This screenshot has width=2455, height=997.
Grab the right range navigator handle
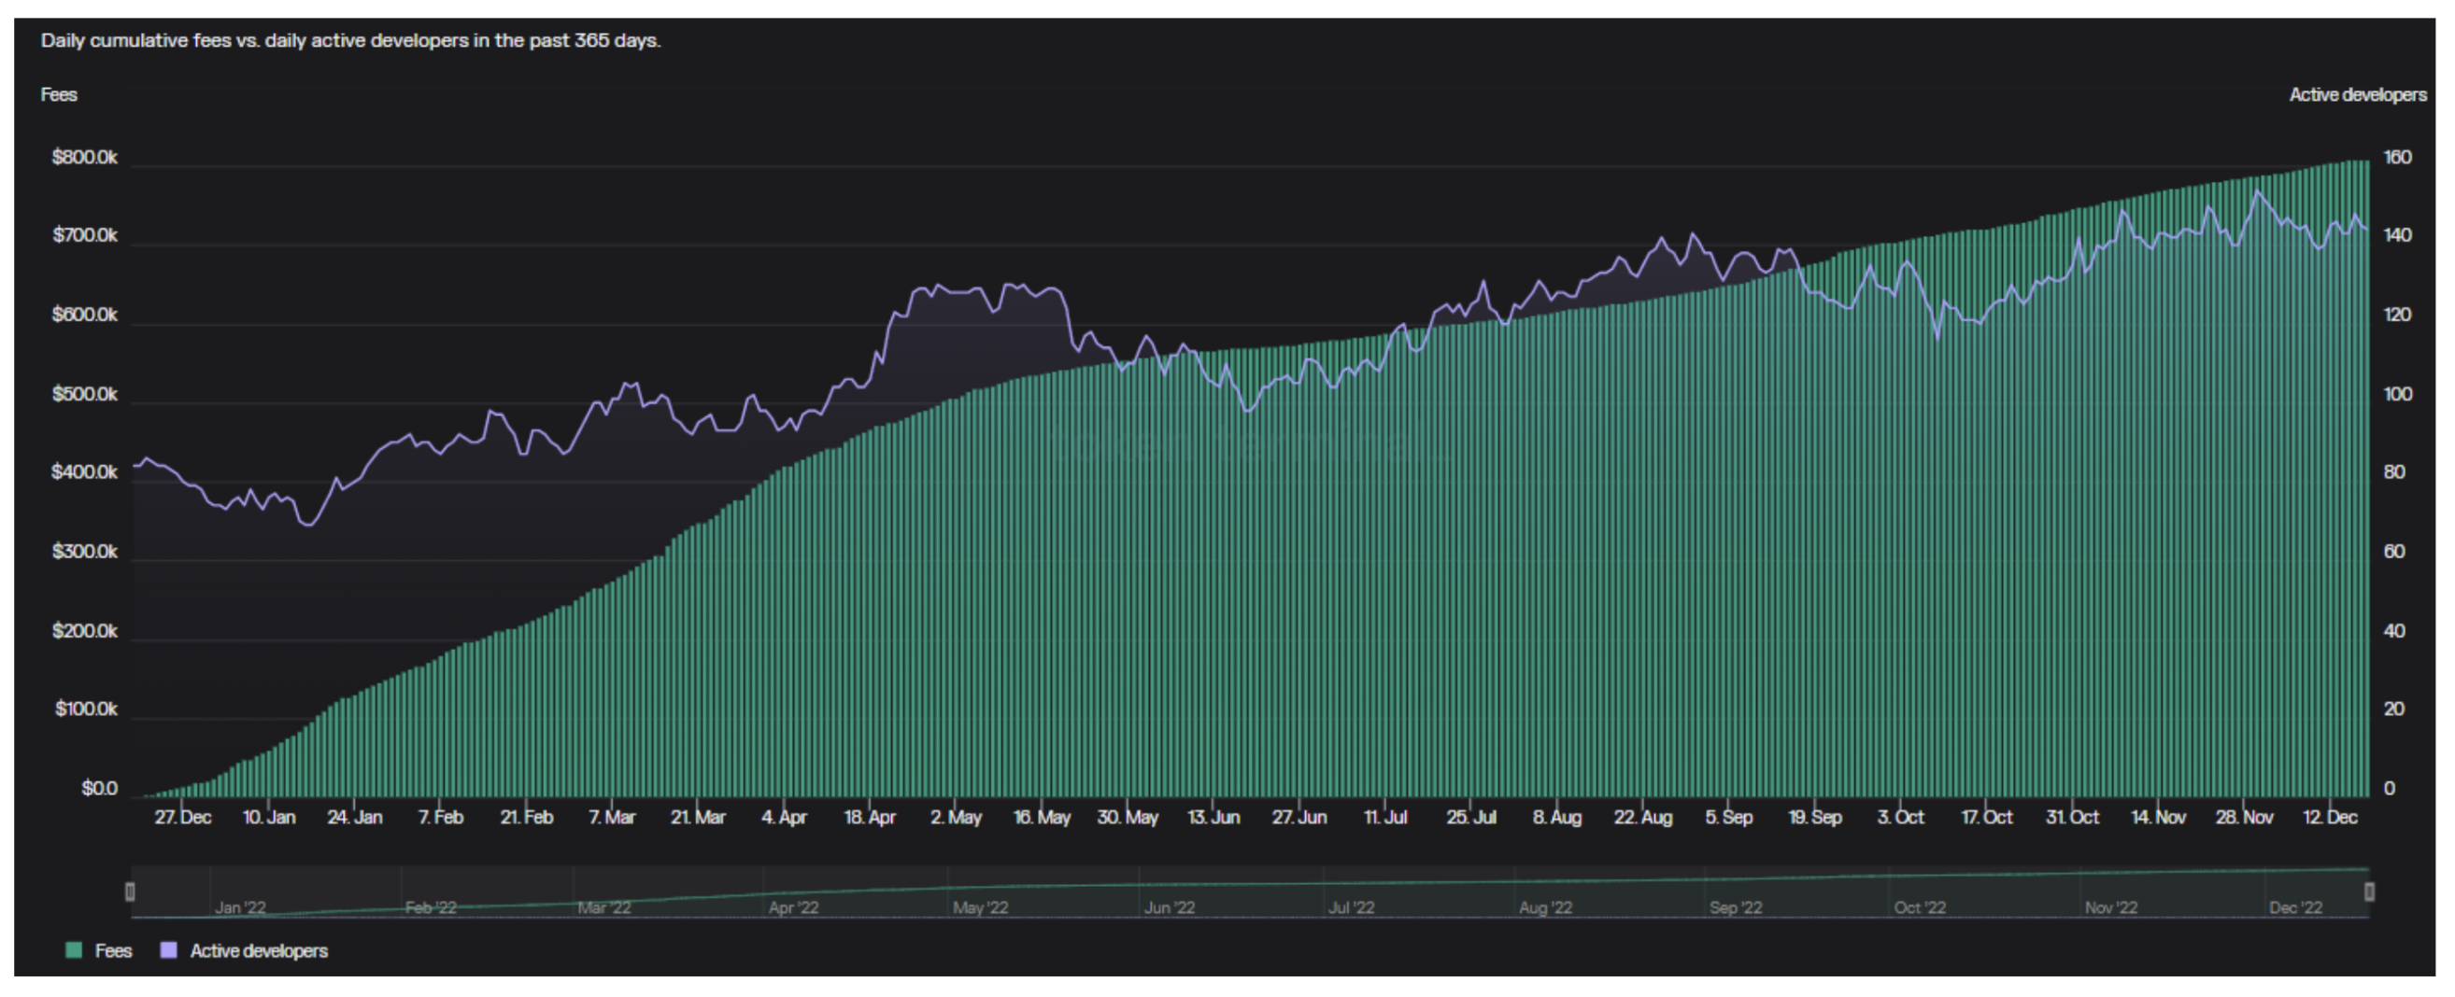(x=2368, y=892)
